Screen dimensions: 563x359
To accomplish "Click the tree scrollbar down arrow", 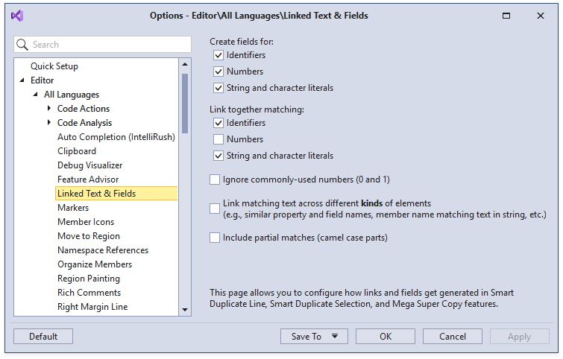I will [x=185, y=310].
